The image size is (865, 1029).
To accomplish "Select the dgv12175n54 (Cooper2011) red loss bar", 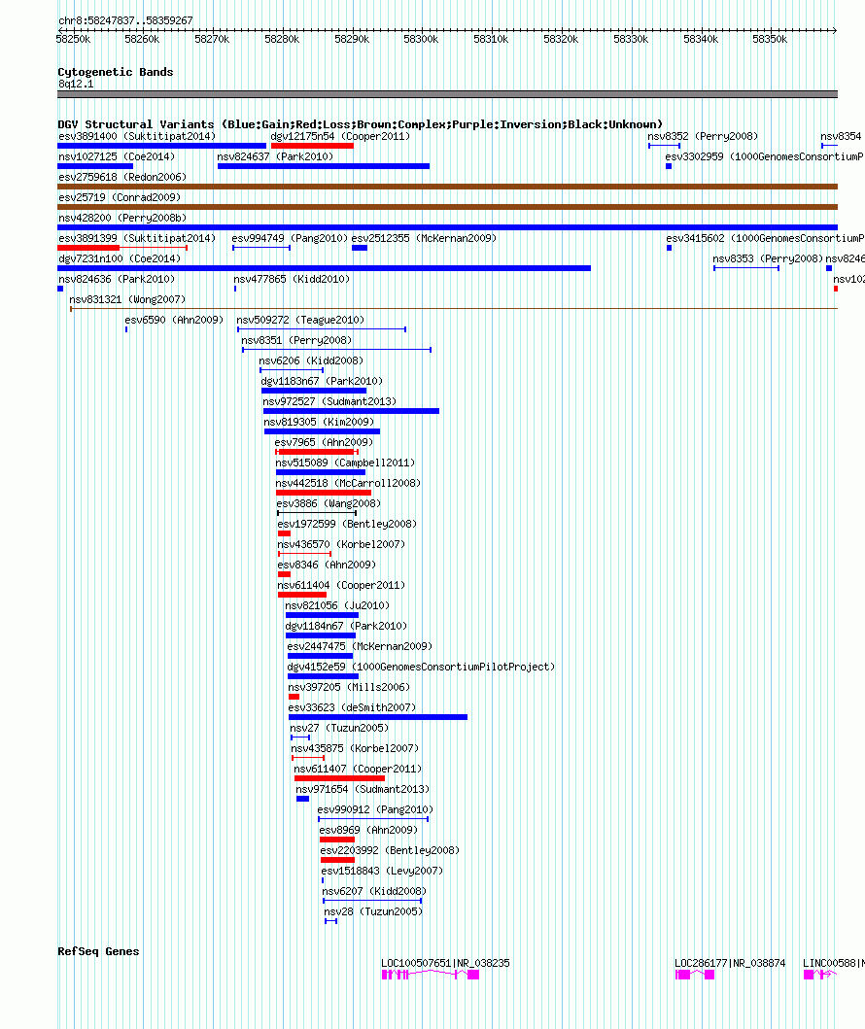I will [312, 146].
